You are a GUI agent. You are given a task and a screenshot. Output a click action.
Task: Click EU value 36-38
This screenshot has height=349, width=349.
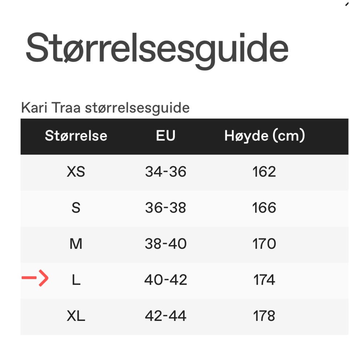tap(165, 208)
